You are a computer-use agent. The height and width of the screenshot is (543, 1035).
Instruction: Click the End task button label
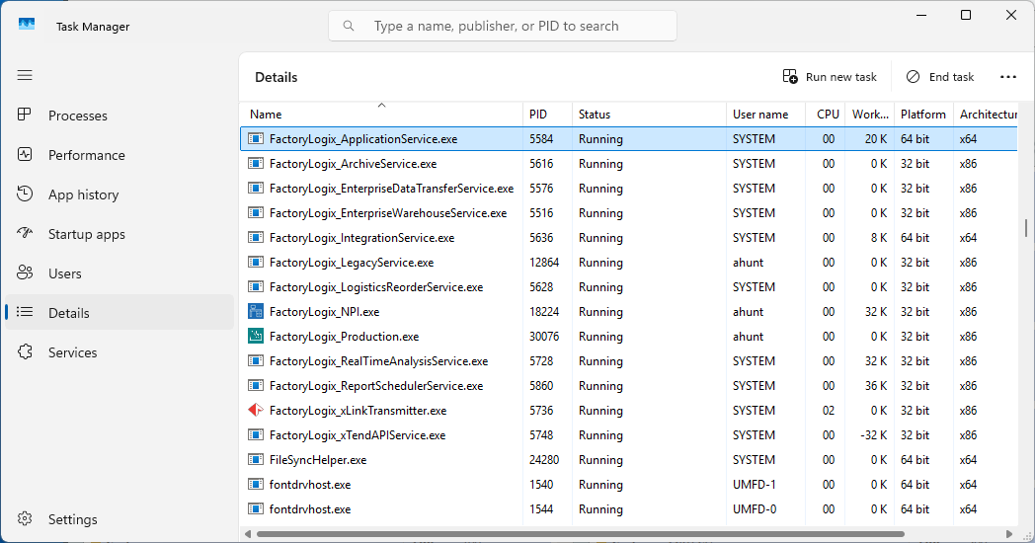[951, 77]
